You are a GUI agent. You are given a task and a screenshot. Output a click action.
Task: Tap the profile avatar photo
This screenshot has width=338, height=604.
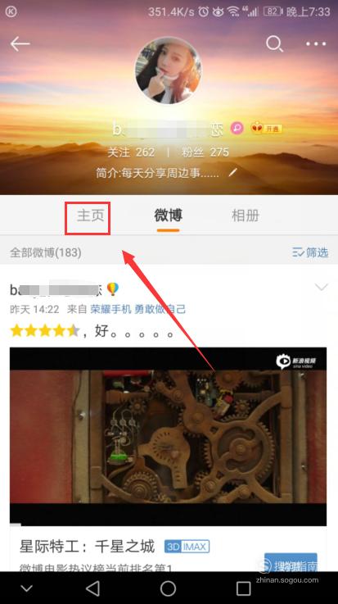[169, 70]
